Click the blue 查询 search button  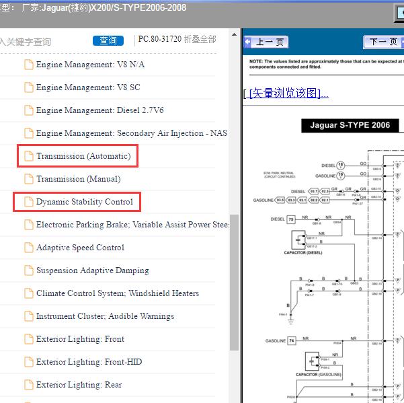(x=108, y=40)
